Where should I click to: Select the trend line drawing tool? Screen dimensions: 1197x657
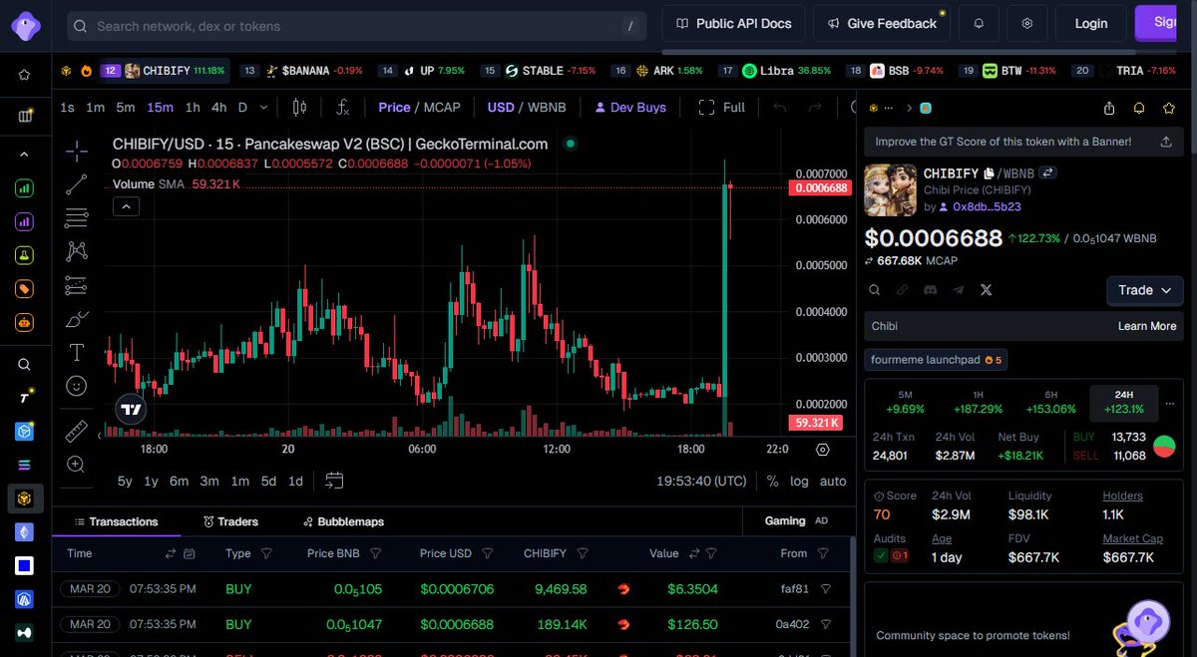click(x=76, y=185)
